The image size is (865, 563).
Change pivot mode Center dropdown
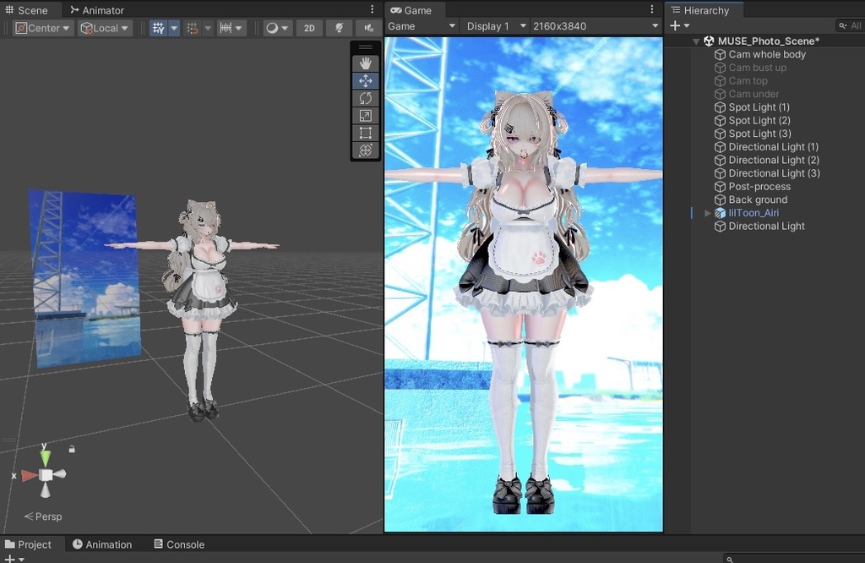click(x=43, y=28)
